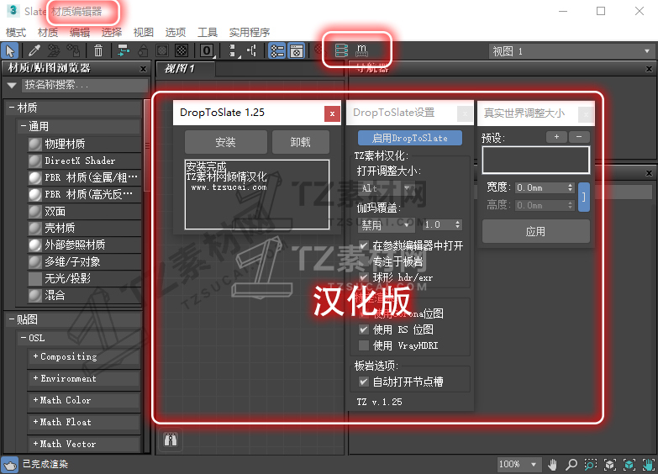Close the 材质/贴图浏览器 panel
Viewport: 658px width, 474px height.
click(143, 68)
